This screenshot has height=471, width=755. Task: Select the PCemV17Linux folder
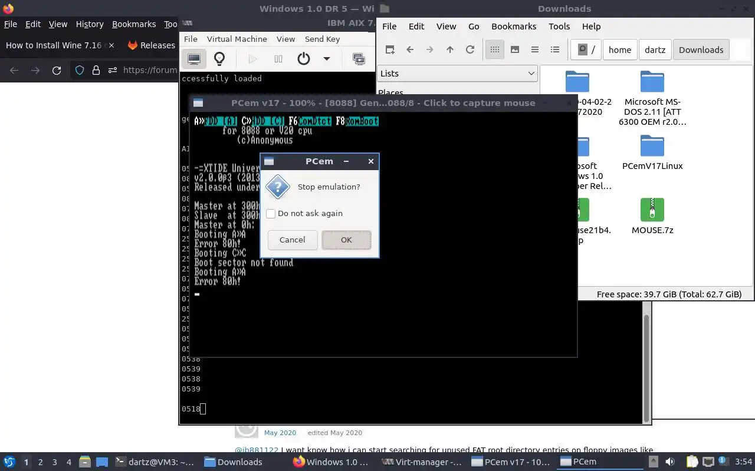click(x=652, y=152)
